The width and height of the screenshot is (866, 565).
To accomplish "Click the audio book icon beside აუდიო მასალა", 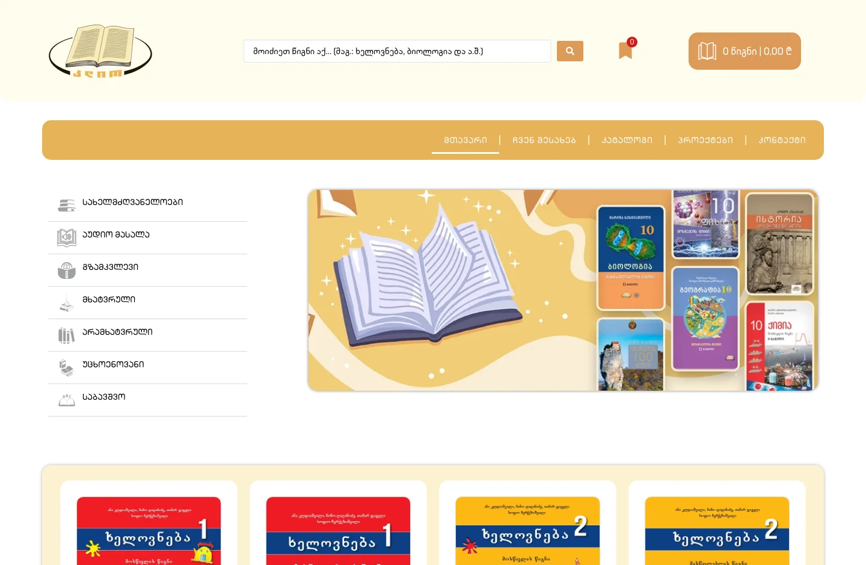I will coord(67,238).
